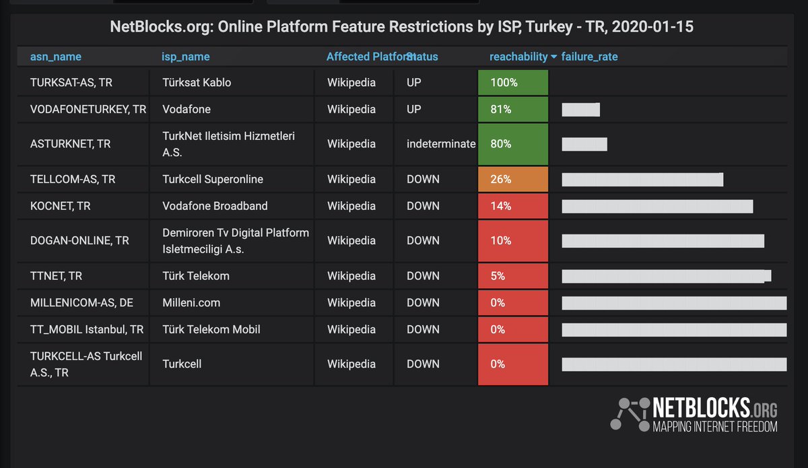Click the indeterminate status for ASTURKNET
Screen dimensions: 808x468
tap(441, 144)
